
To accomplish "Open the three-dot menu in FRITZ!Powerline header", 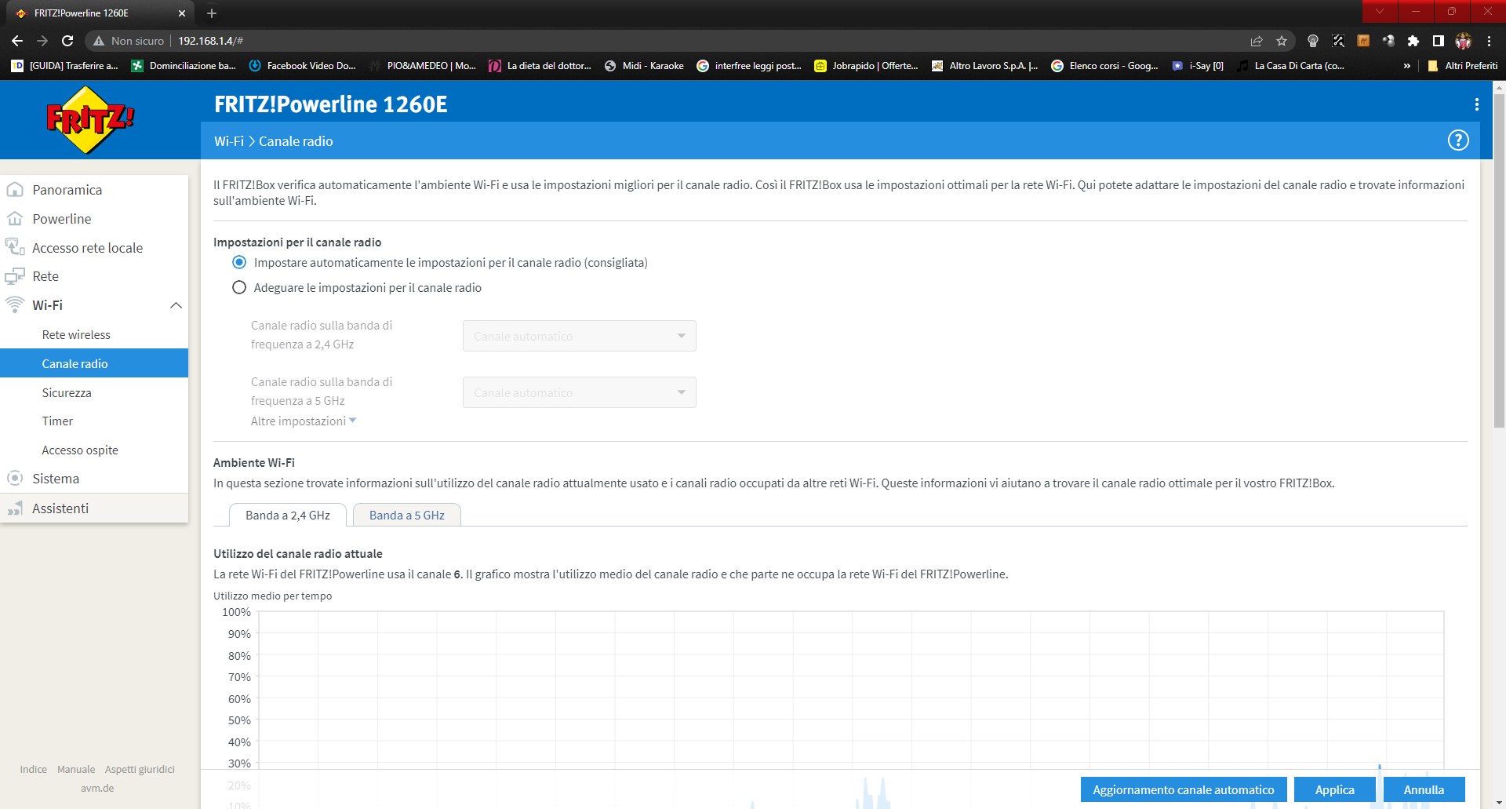I will coord(1476,104).
